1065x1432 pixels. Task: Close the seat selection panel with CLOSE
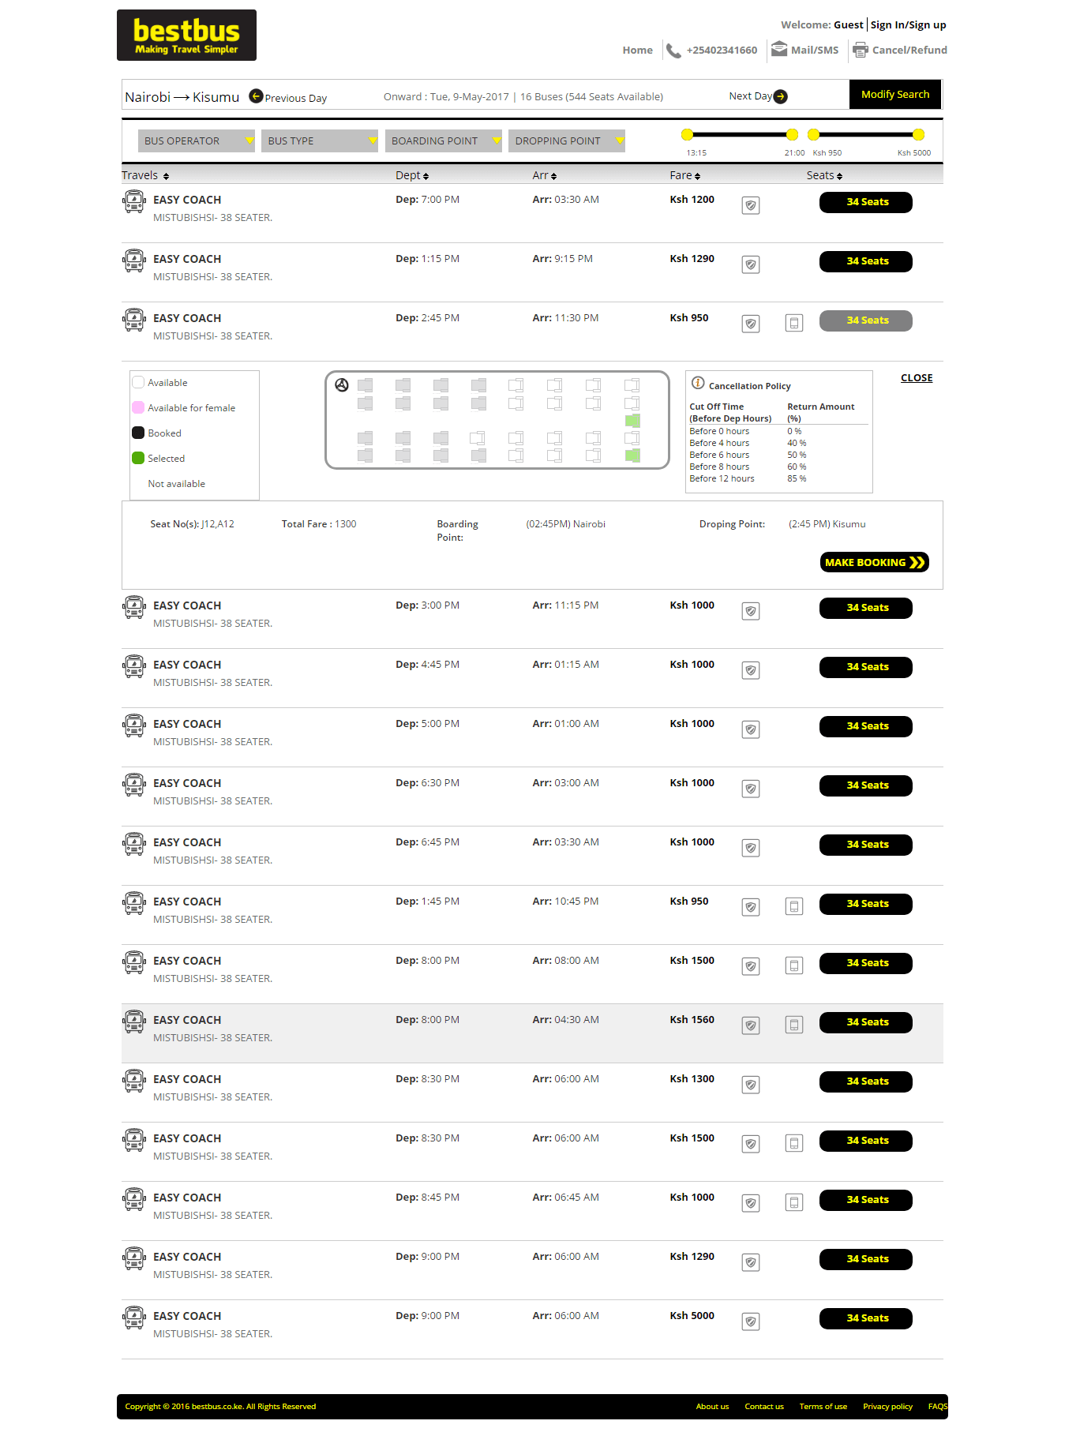(917, 378)
